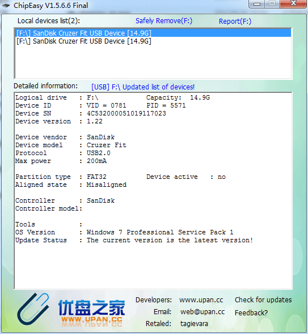Click the Feedback? link
The width and height of the screenshot is (308, 334).
[251, 312]
